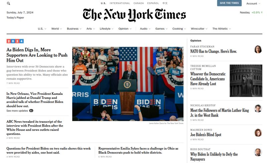267x163 pixels.
Task: Open the Today's Paper link
Action: click(x=15, y=18)
